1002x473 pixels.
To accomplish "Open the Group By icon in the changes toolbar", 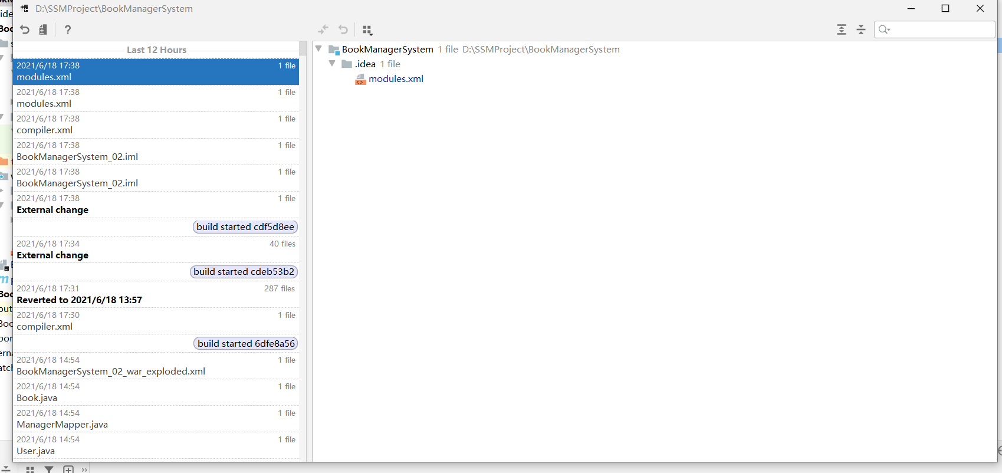I will click(x=367, y=30).
